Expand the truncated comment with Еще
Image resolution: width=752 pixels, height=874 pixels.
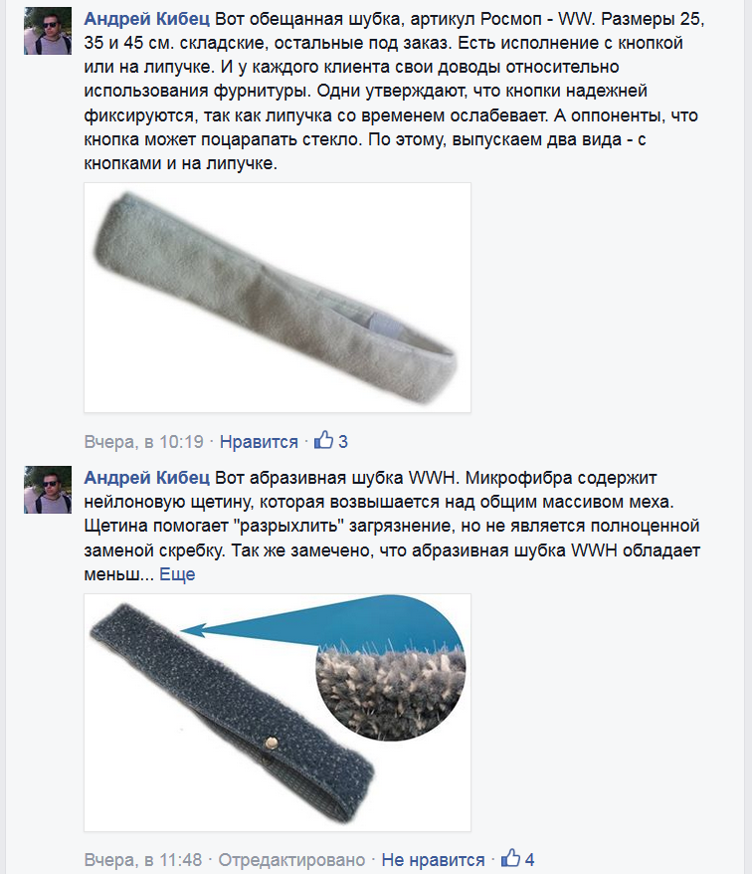[x=177, y=574]
